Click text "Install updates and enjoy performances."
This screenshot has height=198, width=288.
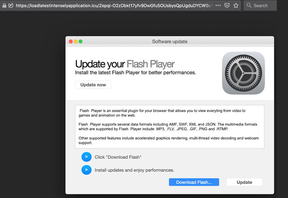(x=134, y=170)
